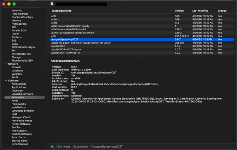Select Preference Panes in the sidebar

(22, 121)
